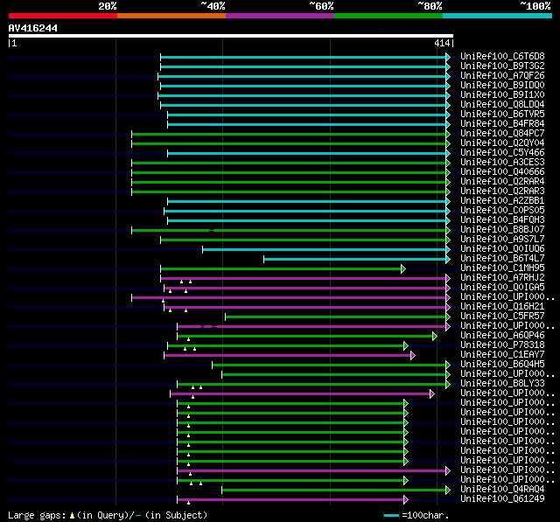Select UniRef100_A6QP46 entry
The width and height of the screenshot is (560, 522).
(x=502, y=336)
